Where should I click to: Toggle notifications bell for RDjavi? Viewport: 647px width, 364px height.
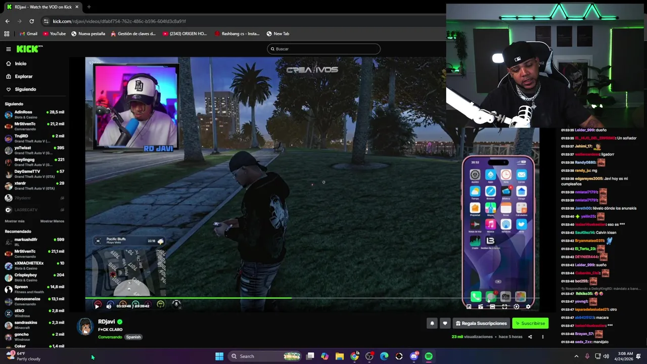pyautogui.click(x=432, y=324)
